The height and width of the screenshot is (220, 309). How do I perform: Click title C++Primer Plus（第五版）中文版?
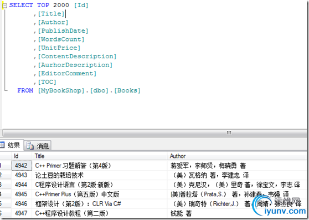(77, 194)
